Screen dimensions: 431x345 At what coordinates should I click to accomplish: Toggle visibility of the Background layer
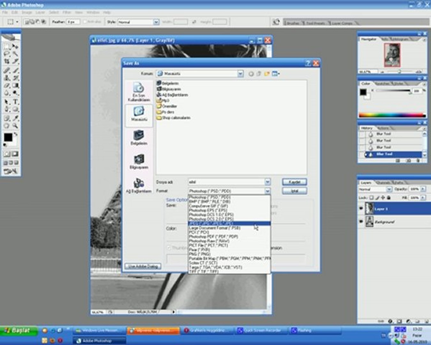point(361,221)
